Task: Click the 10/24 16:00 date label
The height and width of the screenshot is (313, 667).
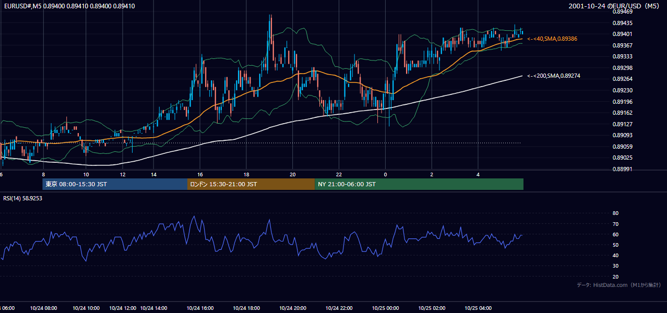Action: (200, 308)
